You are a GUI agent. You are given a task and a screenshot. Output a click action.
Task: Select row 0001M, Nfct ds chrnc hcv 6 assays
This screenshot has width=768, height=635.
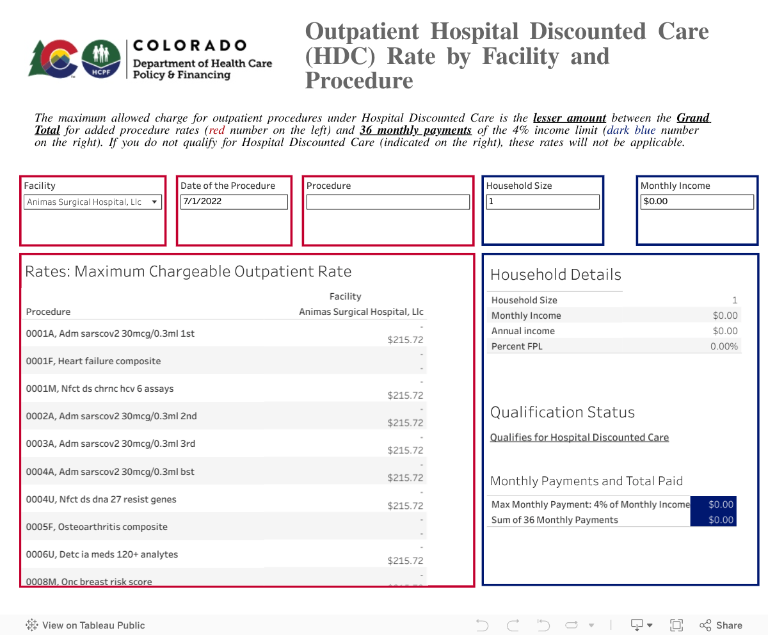click(225, 389)
